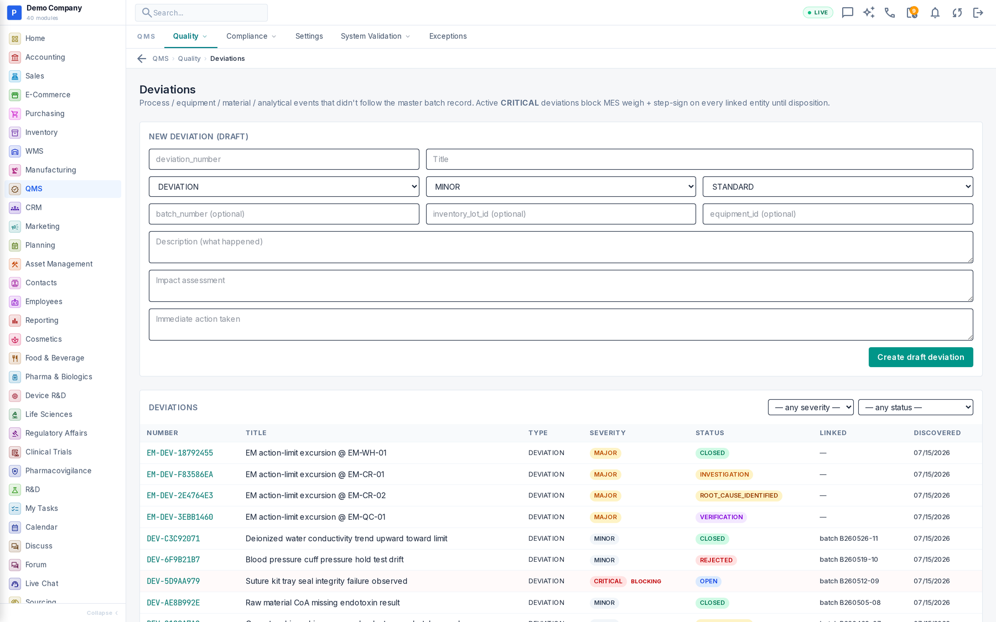Open the any status filter
Image resolution: width=996 pixels, height=622 pixels.
click(916, 407)
